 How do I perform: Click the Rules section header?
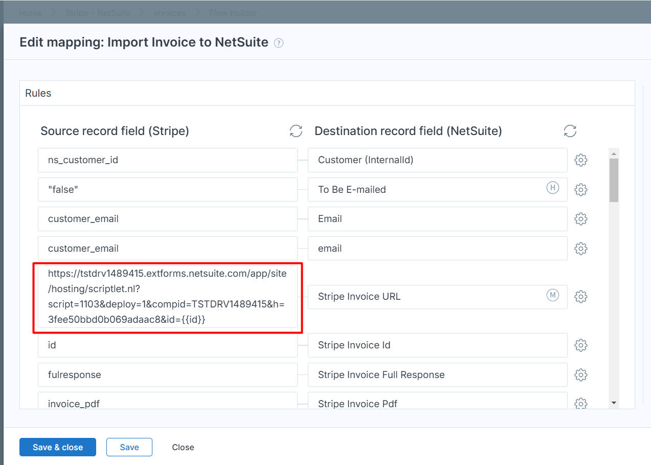pyautogui.click(x=327, y=94)
